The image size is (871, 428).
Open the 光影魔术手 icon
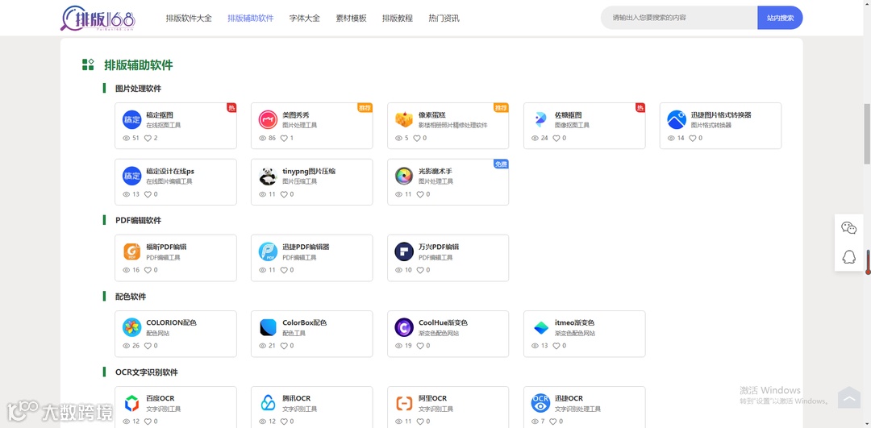[x=404, y=176]
